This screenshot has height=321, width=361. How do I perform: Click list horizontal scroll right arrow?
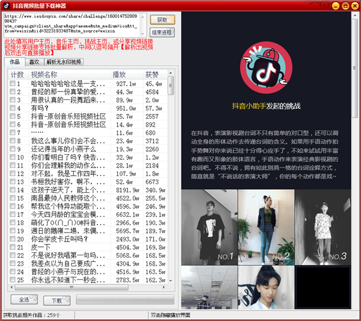(x=164, y=287)
